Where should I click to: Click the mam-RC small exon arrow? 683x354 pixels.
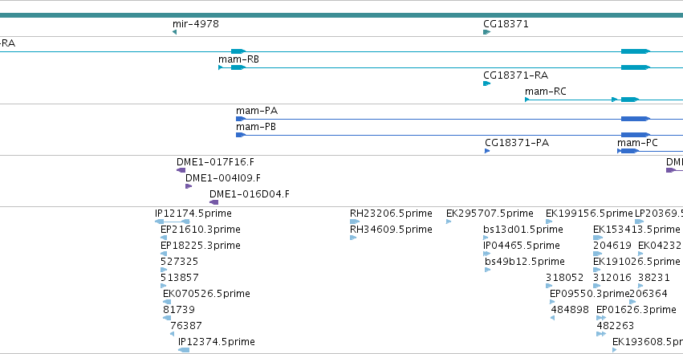point(614,100)
